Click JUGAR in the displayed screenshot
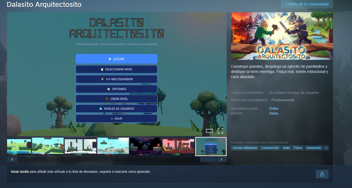Image resolution: width=352 pixels, height=188 pixels. [x=117, y=59]
